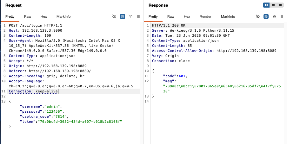The image size is (287, 144).
Task: Switch to Response Raw tab
Action: [171, 16]
